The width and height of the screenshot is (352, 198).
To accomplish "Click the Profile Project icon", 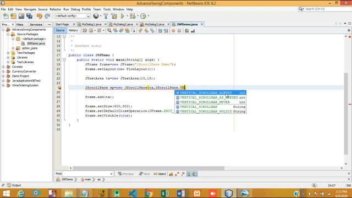I will tap(143, 16).
